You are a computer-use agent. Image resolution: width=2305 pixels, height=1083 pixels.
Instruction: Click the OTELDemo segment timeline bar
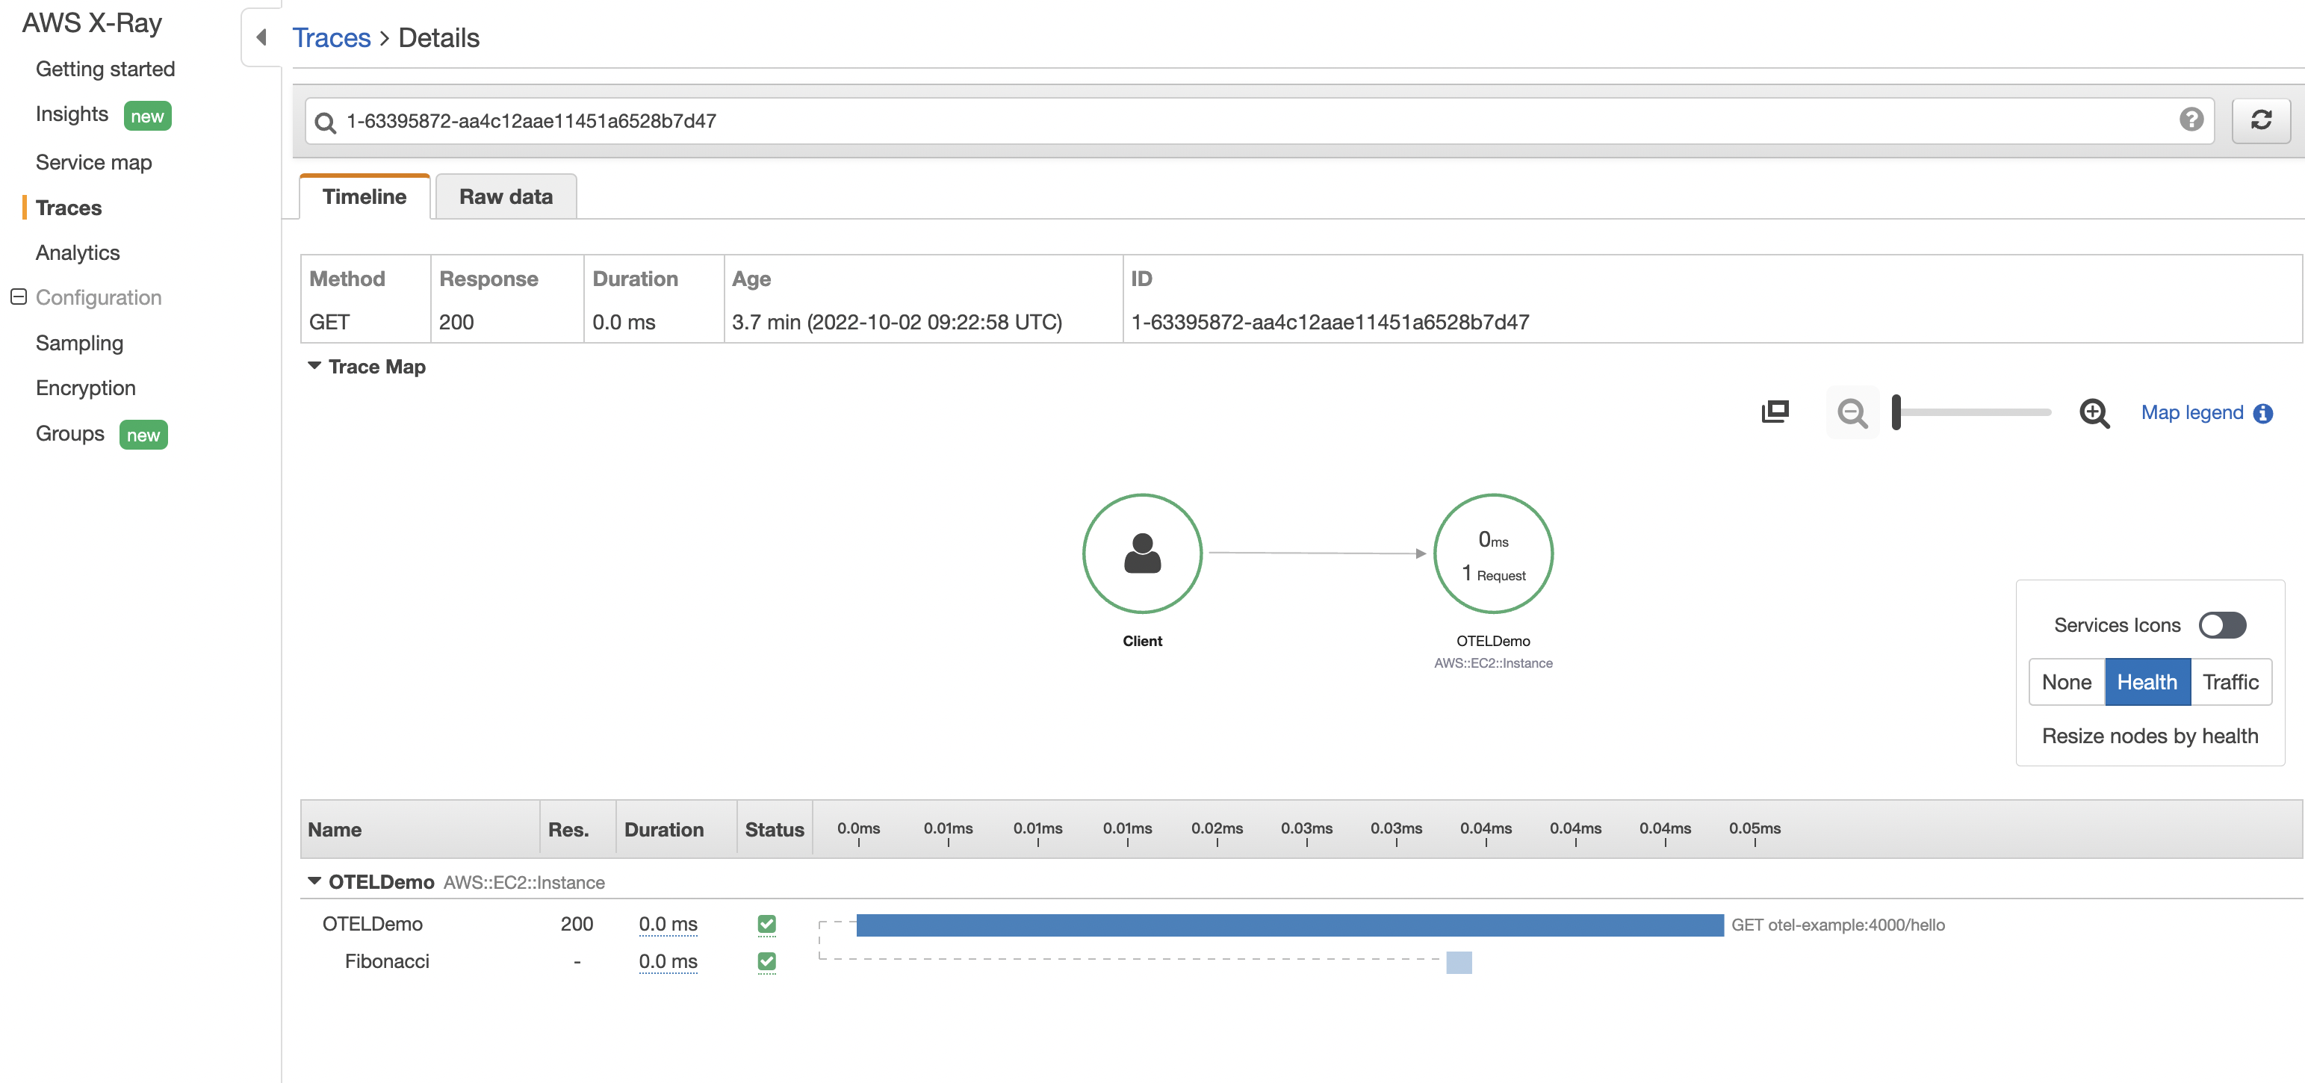click(1289, 925)
